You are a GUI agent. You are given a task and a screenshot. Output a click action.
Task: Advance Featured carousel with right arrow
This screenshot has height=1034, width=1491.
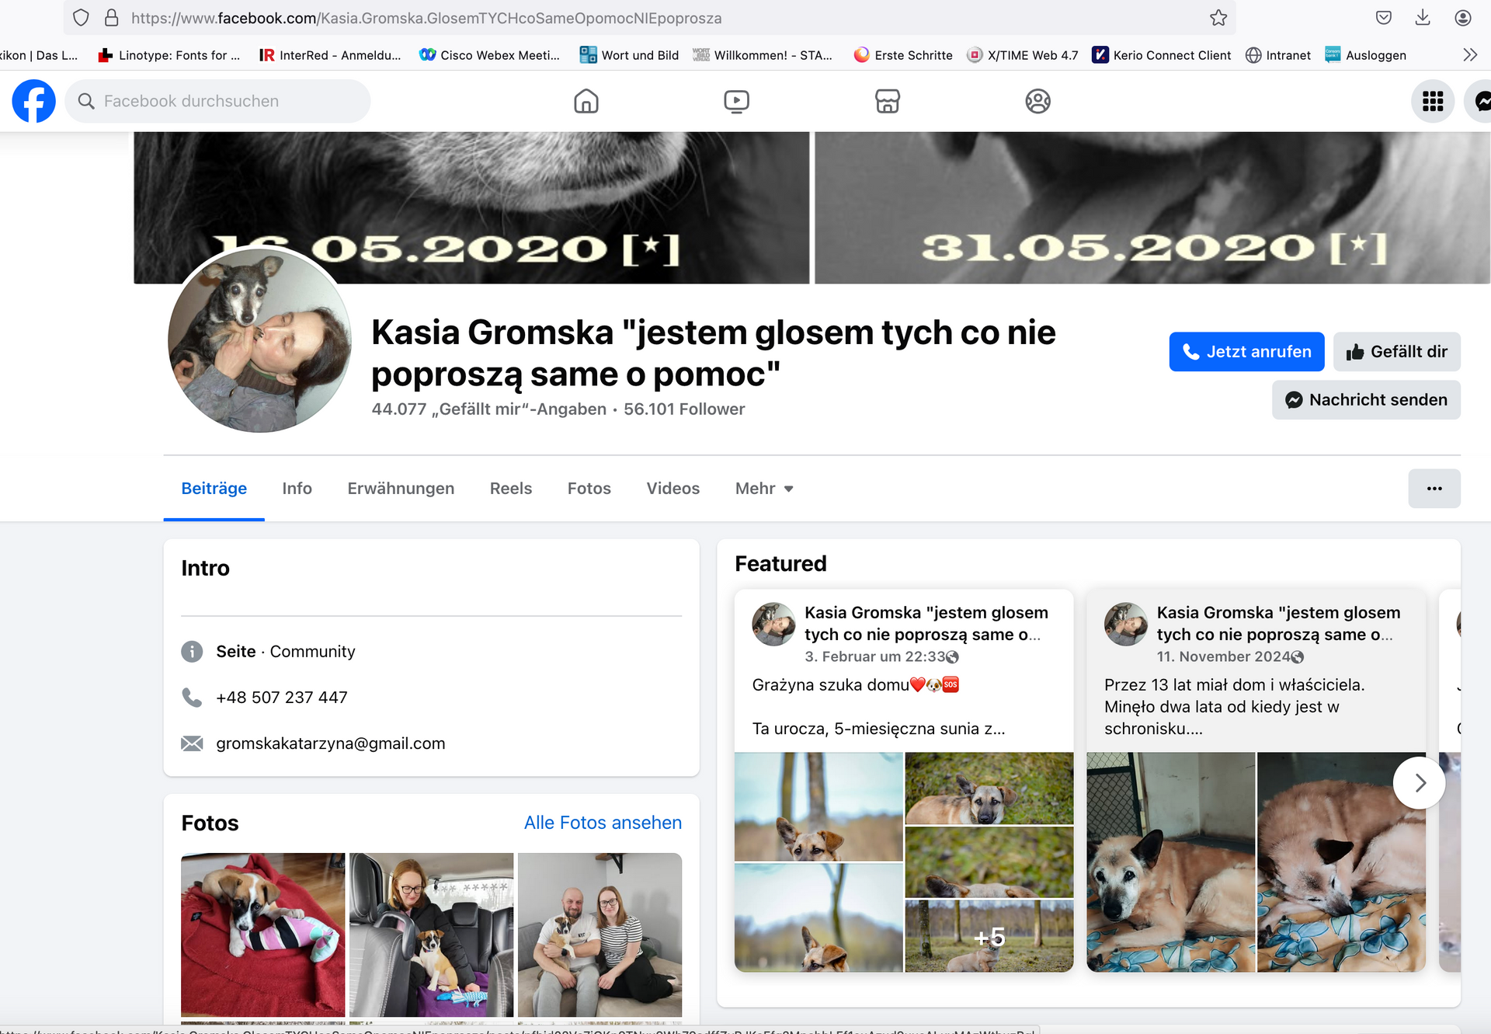1419,783
